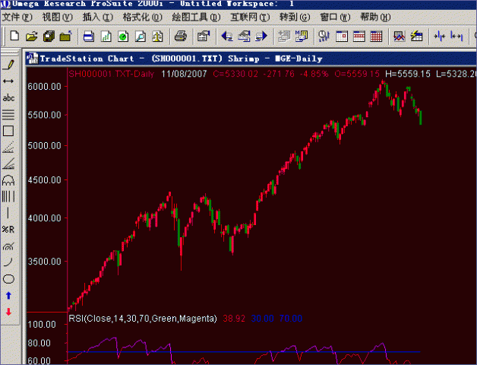Select the ellipse drawing tool

[9, 278]
